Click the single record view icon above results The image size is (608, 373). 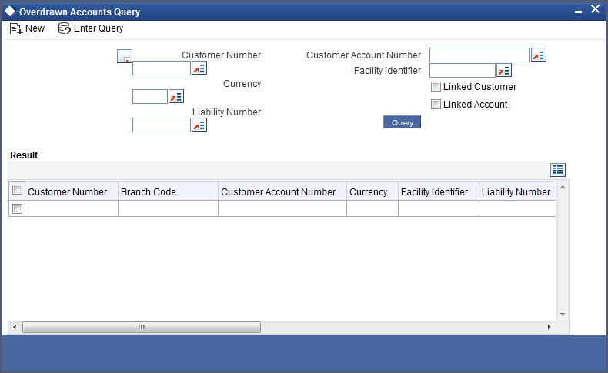pyautogui.click(x=558, y=170)
